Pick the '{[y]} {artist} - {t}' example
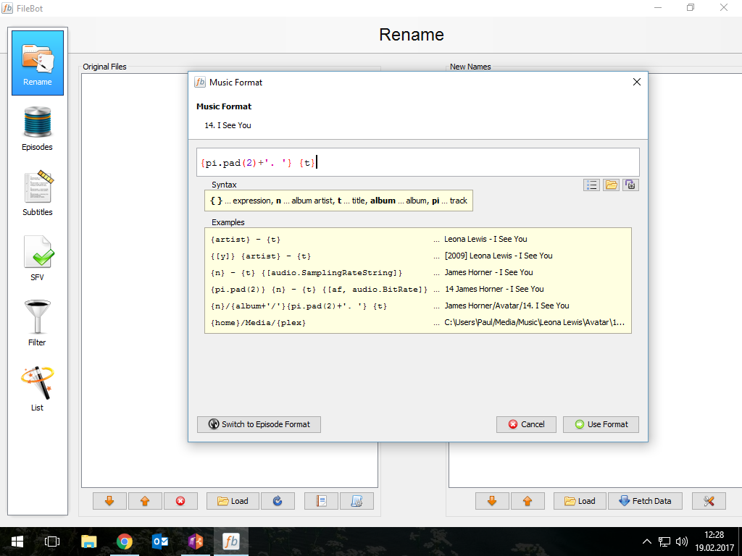Image resolution: width=742 pixels, height=556 pixels. coord(261,256)
